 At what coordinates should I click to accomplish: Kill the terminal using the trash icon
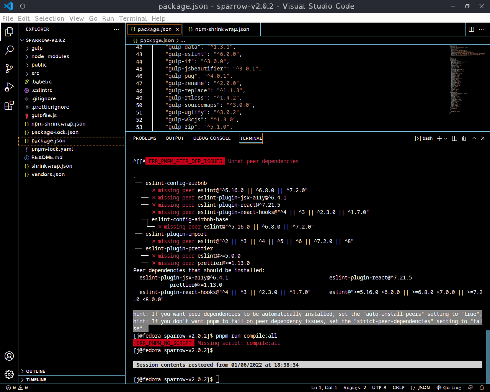(x=464, y=138)
